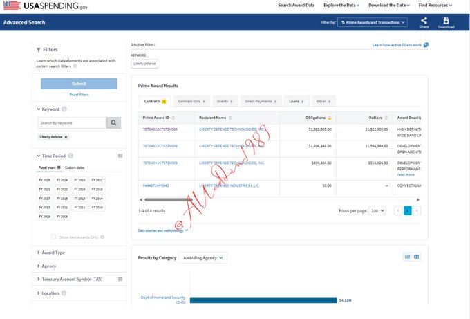This screenshot has width=470, height=319.
Task: Open the Awarding Agency category dropdown
Action: coord(203,258)
